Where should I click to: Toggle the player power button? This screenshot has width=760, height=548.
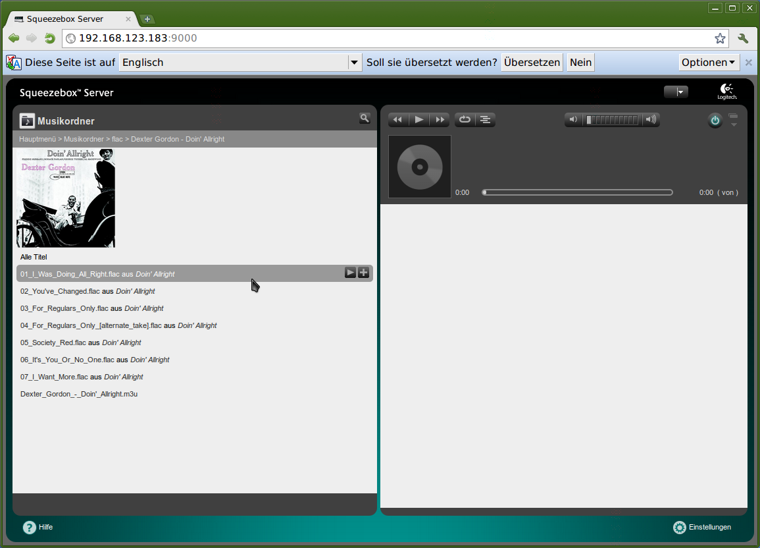[x=715, y=120]
